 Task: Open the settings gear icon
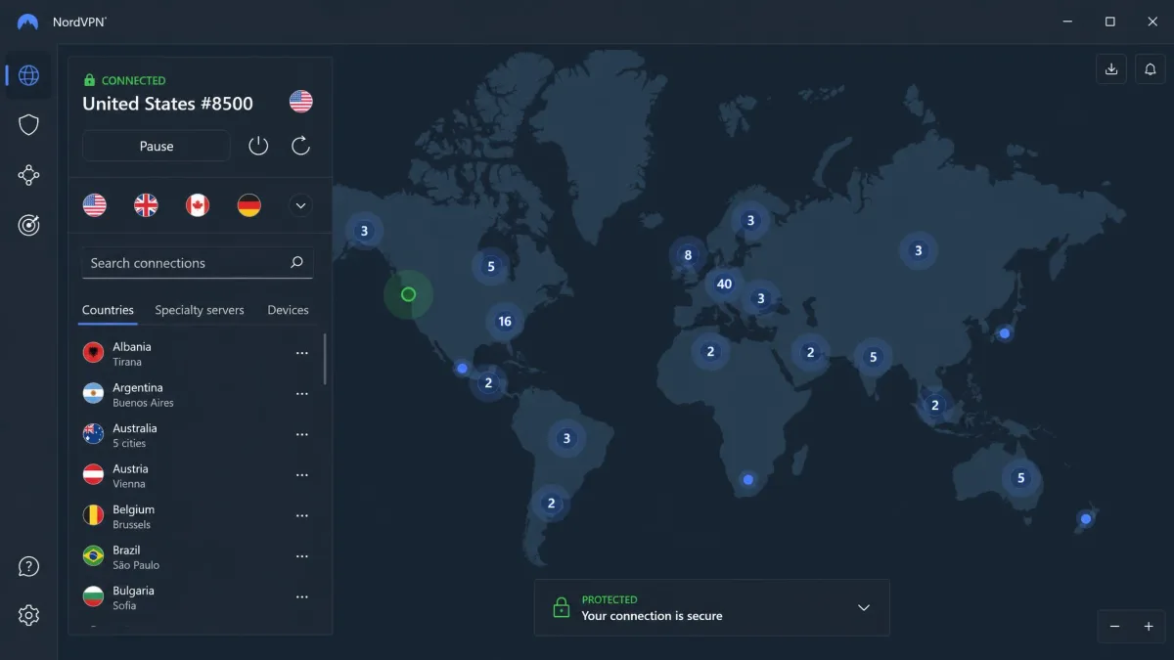pyautogui.click(x=29, y=615)
